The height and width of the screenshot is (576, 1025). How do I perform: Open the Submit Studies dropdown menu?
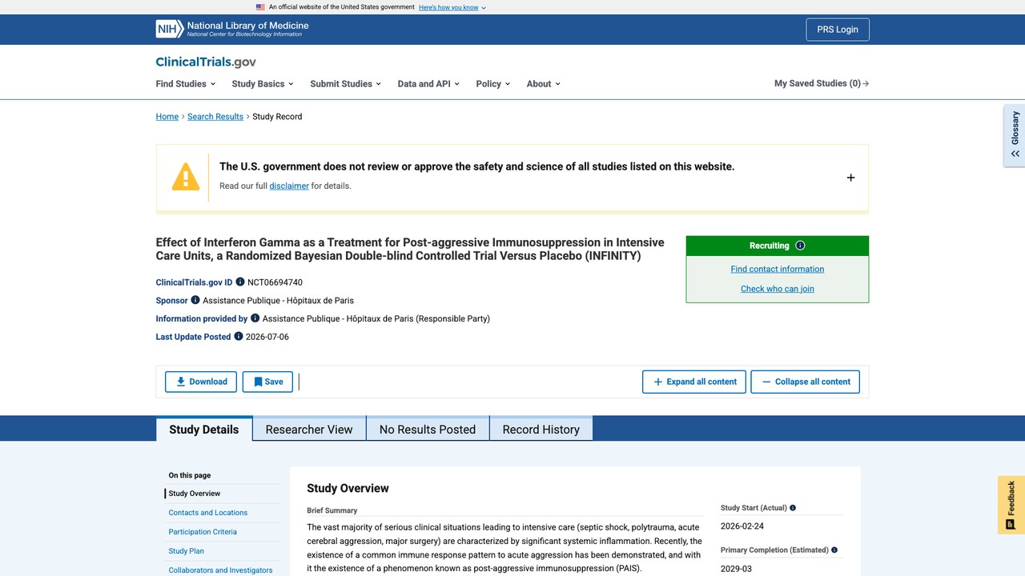[346, 84]
